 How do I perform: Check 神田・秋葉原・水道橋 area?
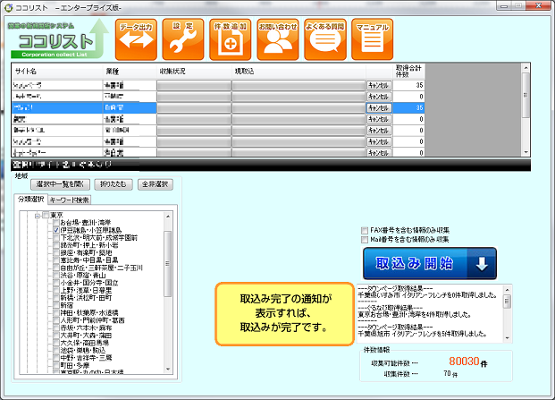point(56,313)
